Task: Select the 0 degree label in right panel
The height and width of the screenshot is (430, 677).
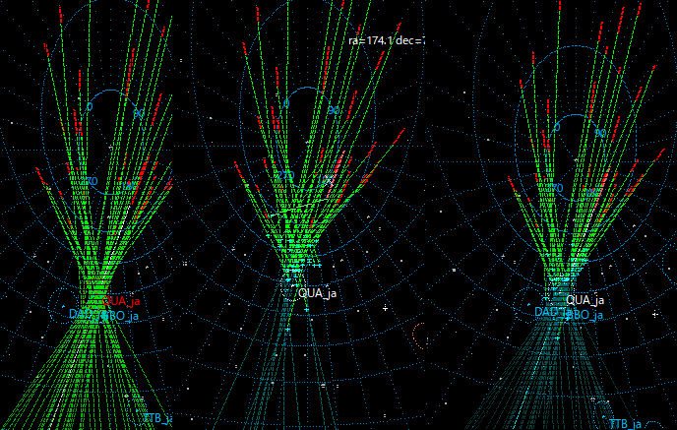Action: [x=558, y=127]
